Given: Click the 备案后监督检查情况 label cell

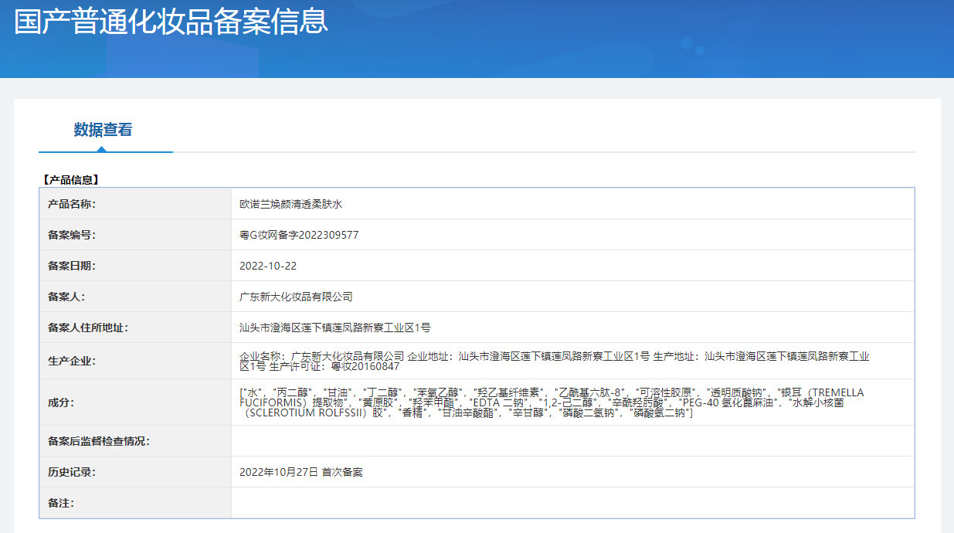Looking at the screenshot, I should 135,441.
